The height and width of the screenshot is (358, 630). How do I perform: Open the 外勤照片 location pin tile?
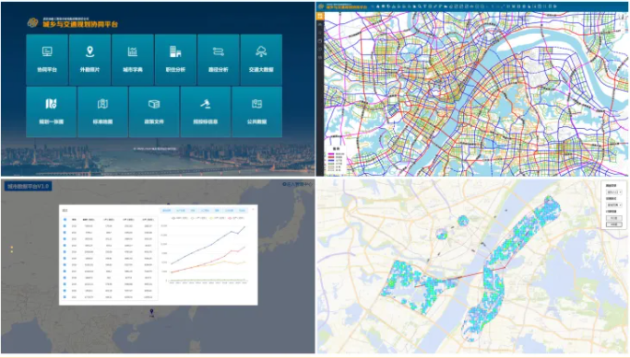coord(90,59)
